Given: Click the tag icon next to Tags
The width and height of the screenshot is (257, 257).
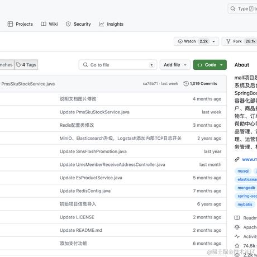Looking at the screenshot, I should pyautogui.click(x=18, y=65).
